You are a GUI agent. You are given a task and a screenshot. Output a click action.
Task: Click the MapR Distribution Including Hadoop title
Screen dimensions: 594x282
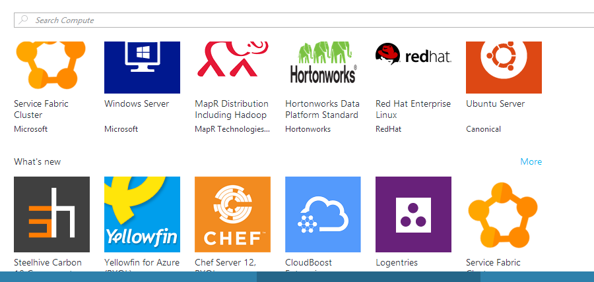[232, 109]
